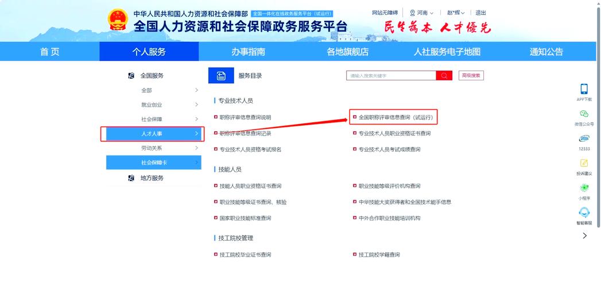Viewport: 601px width, 287px height.
Task: Open 专业技术人员考试成绩查询 link
Action: tap(389, 149)
